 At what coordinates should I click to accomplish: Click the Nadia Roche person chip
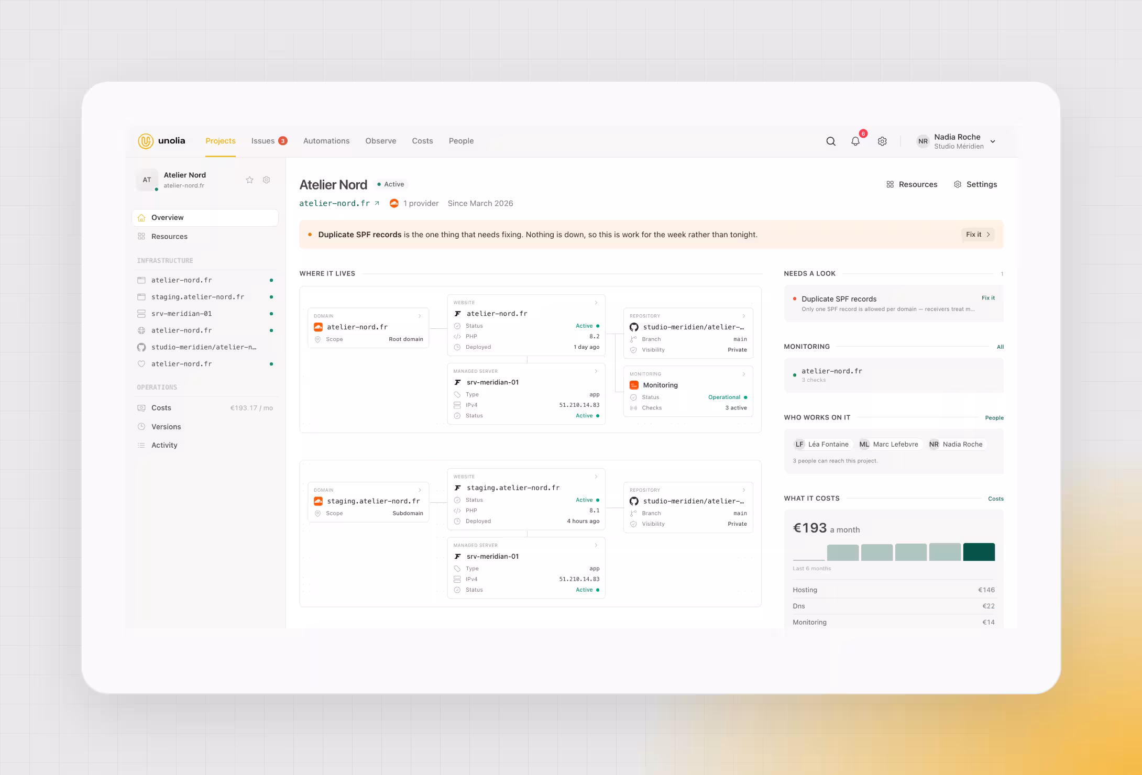coord(957,444)
